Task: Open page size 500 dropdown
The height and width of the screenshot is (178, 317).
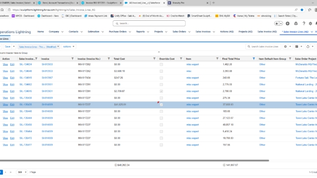Action: 22,172
